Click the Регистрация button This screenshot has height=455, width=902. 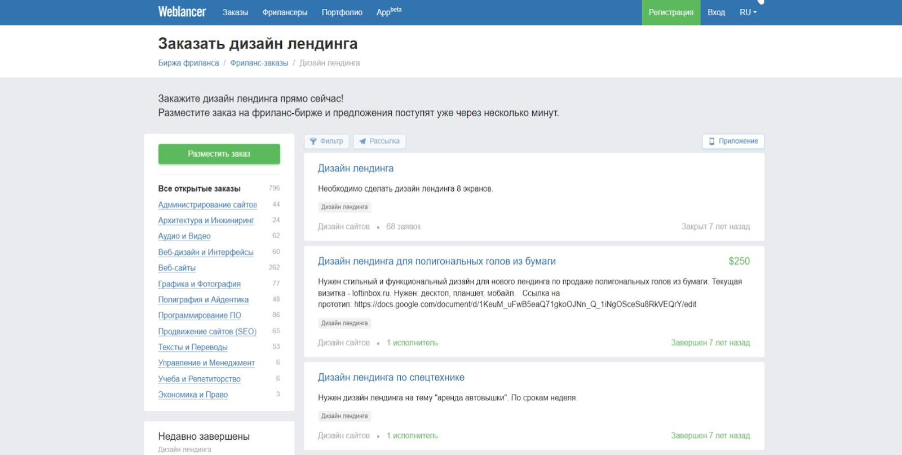[671, 12]
